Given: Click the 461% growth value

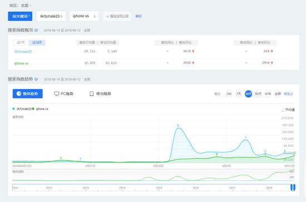Looking at the screenshot, I should tap(187, 51).
